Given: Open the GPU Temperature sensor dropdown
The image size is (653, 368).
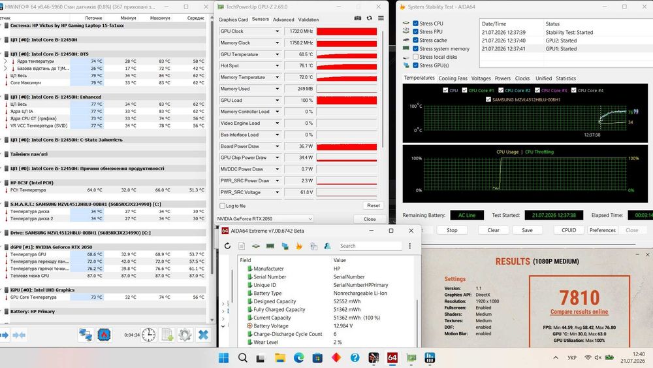Looking at the screenshot, I should [x=278, y=54].
